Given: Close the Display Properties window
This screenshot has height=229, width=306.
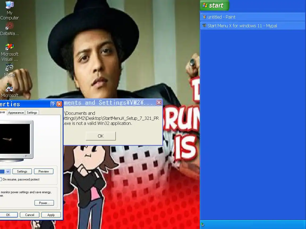Looking at the screenshot, I should tap(59, 104).
